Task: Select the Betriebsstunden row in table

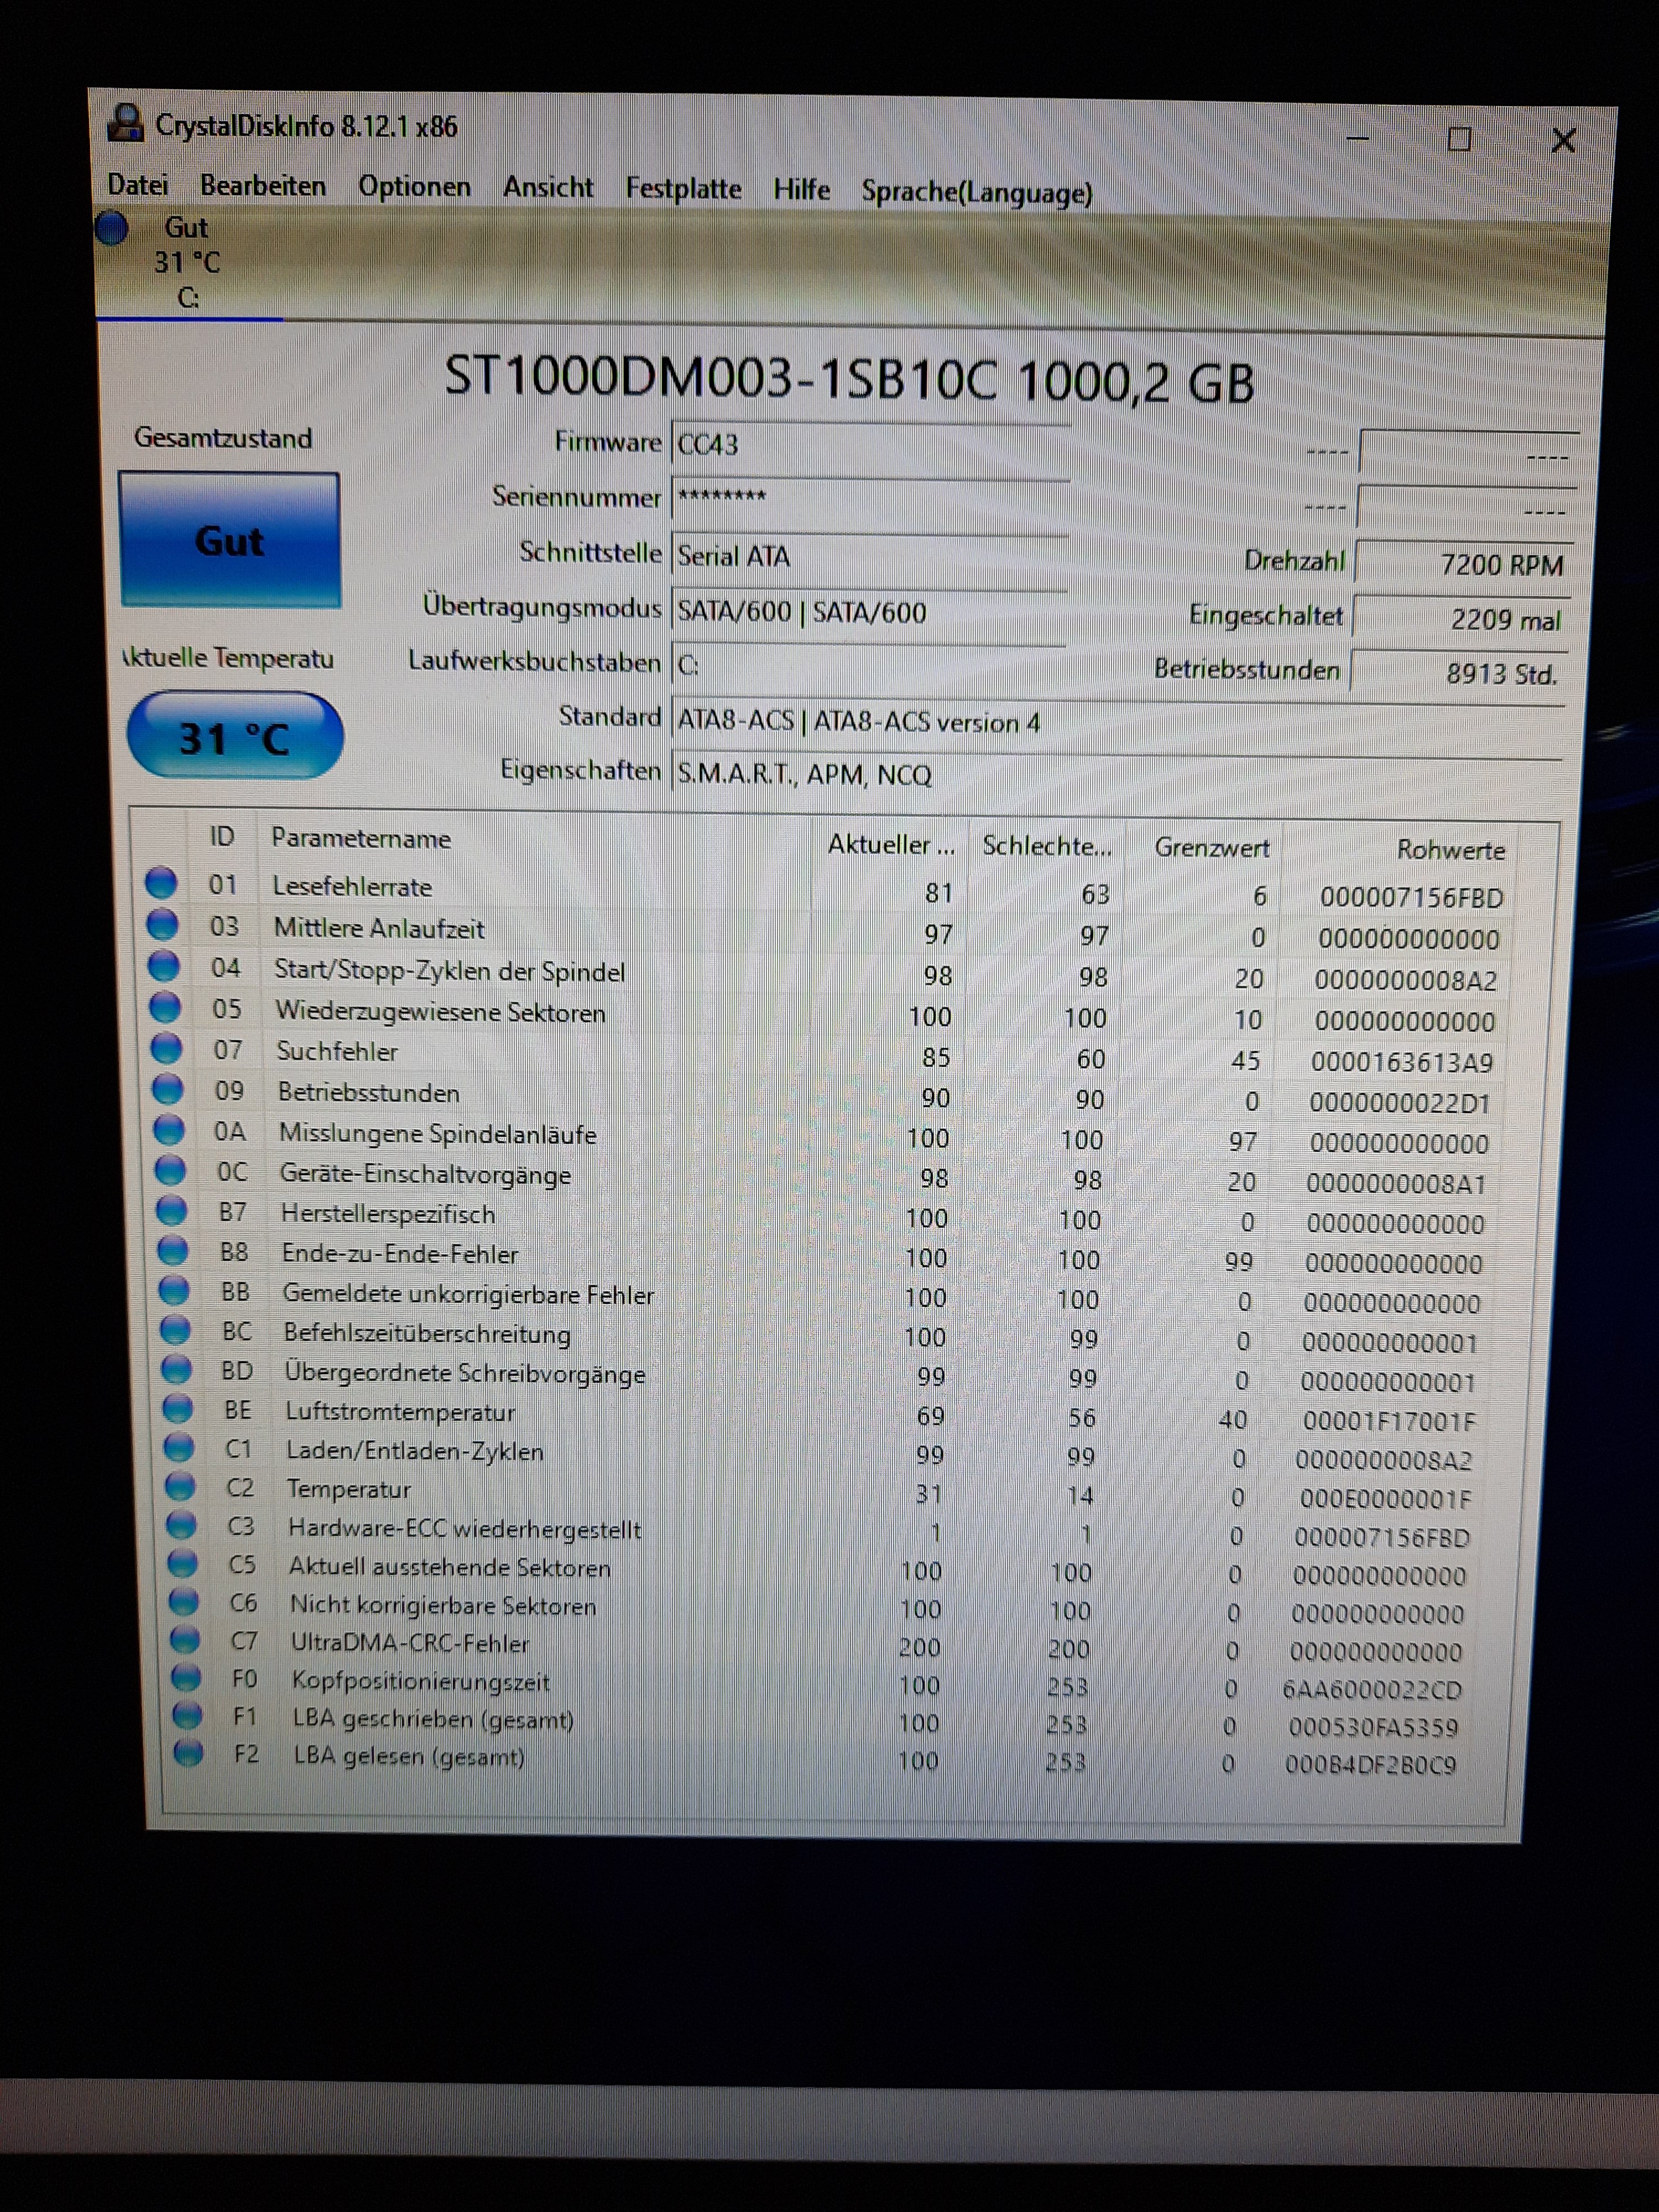Action: point(369,1092)
